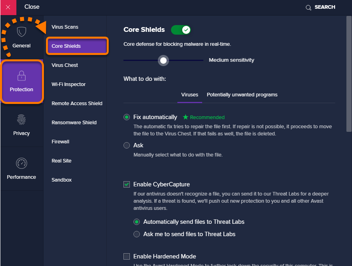This screenshot has height=266, width=352.
Task: Click the Performance gauge icon
Action: tap(22, 163)
